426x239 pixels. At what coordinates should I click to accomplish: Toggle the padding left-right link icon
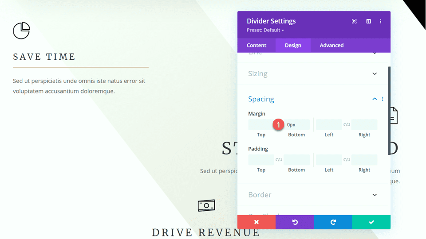tap(347, 160)
